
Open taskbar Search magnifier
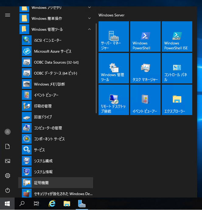pos(22,204)
